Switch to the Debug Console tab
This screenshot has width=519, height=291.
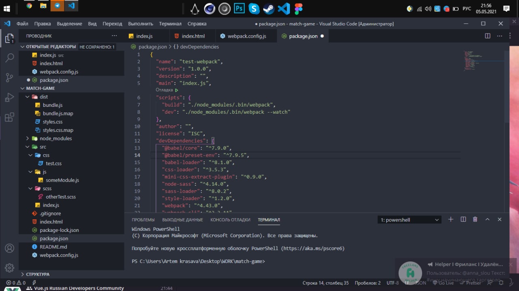[x=230, y=220]
